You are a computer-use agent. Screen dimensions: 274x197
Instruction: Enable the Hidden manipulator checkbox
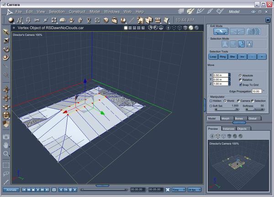tap(211, 101)
